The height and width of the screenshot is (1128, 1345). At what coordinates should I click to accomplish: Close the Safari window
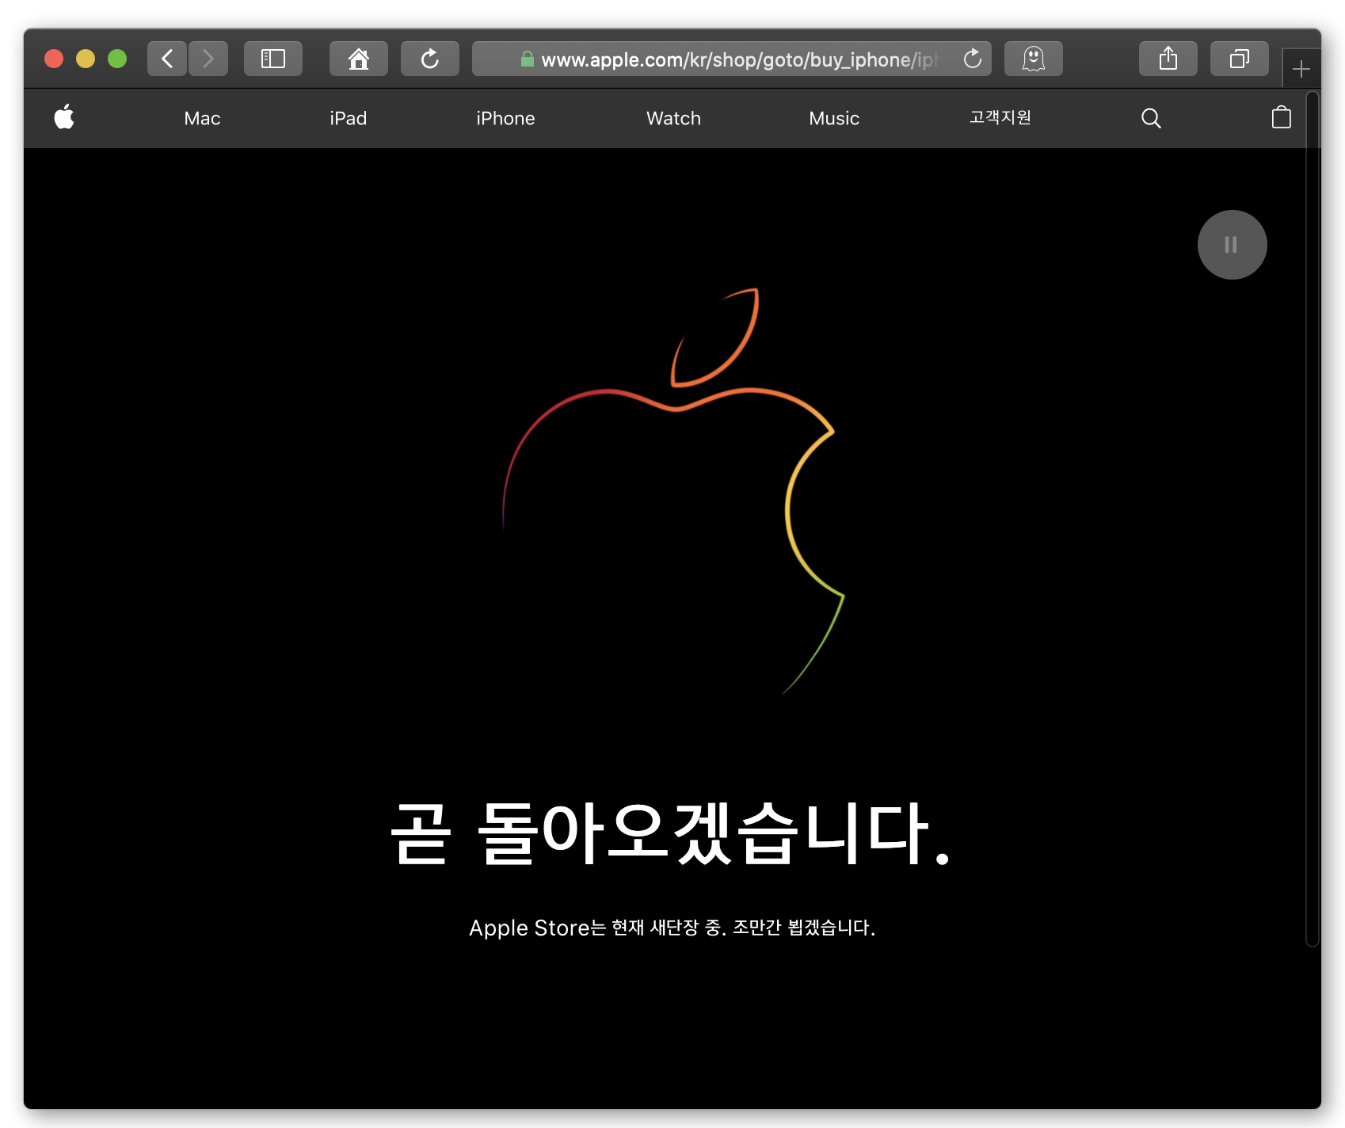click(x=54, y=59)
